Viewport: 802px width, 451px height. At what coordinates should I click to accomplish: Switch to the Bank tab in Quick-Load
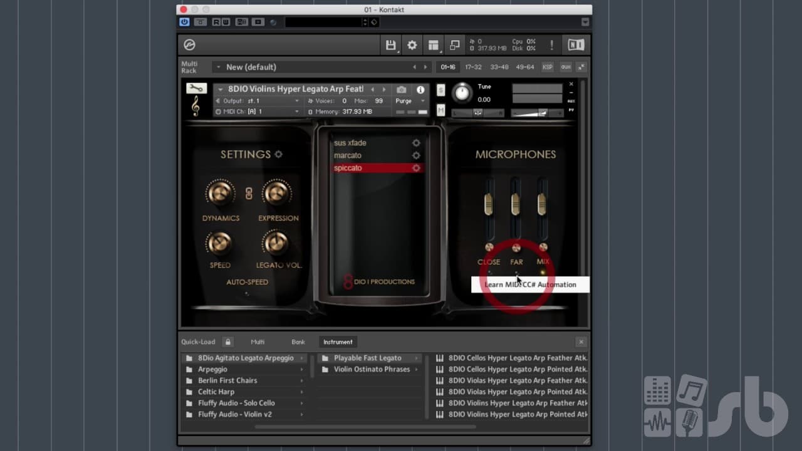[298, 342]
